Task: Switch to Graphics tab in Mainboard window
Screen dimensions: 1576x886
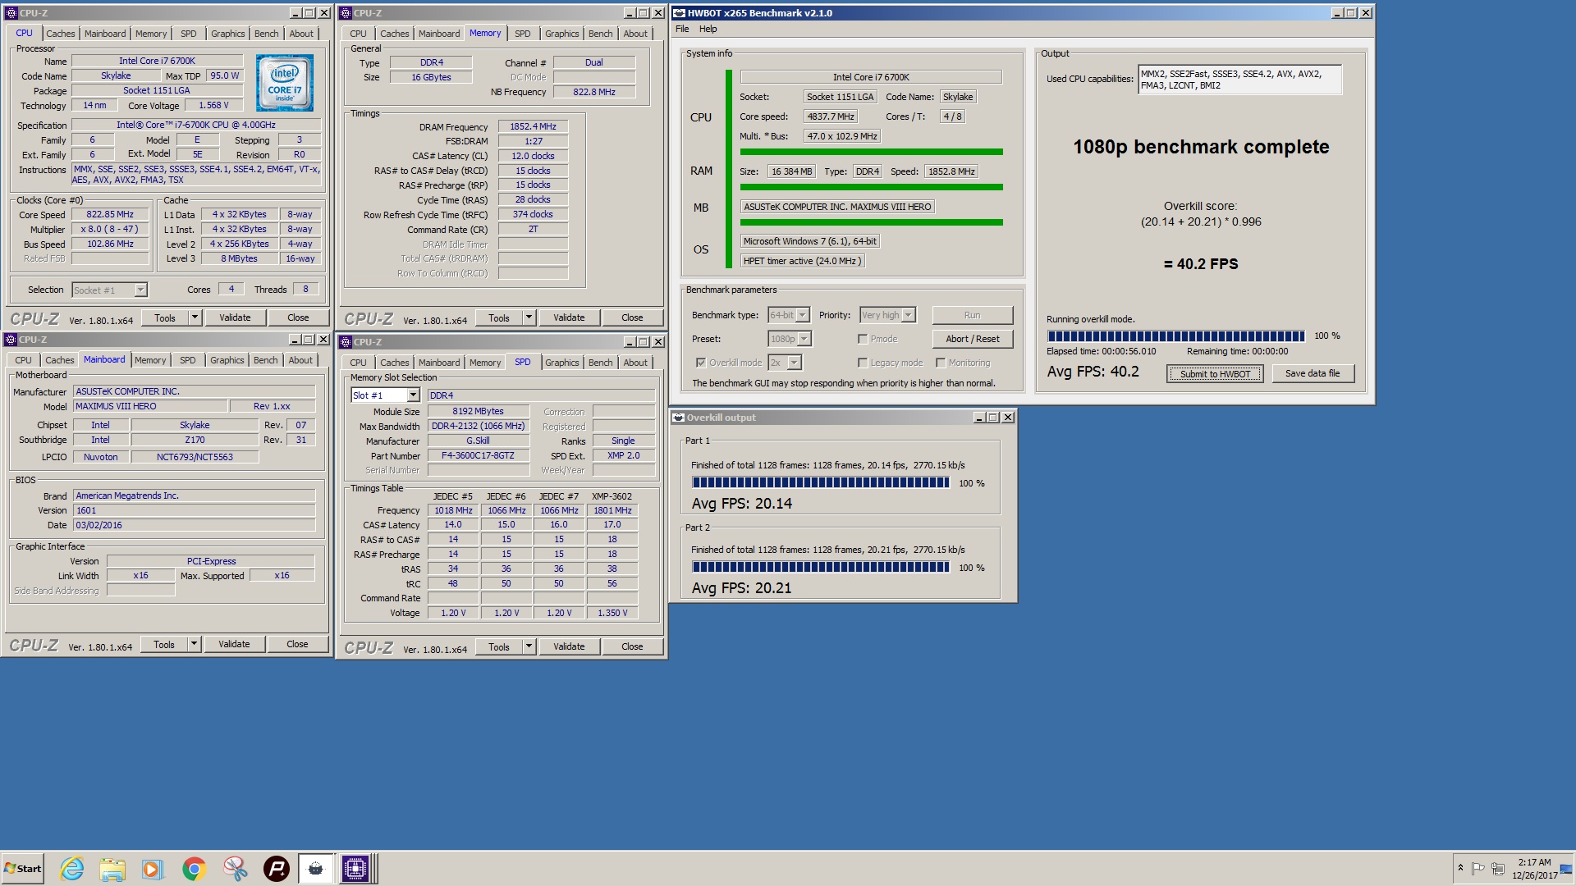Action: click(227, 360)
